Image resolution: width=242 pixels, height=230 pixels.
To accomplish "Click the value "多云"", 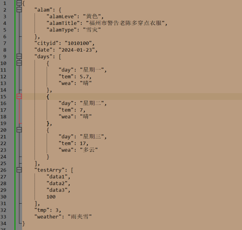I will pyautogui.click(x=89, y=150).
